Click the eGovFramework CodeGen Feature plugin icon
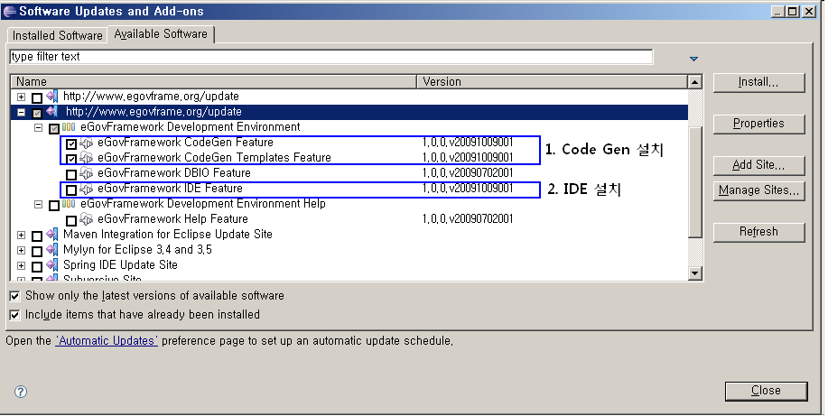Image resolution: width=828 pixels, height=416 pixels. click(87, 143)
